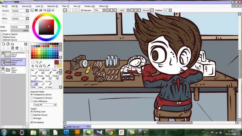Click the foreground red color swatch

pos(56,62)
